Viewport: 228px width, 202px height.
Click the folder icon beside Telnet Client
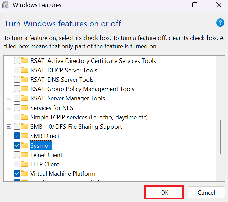(x=25, y=155)
